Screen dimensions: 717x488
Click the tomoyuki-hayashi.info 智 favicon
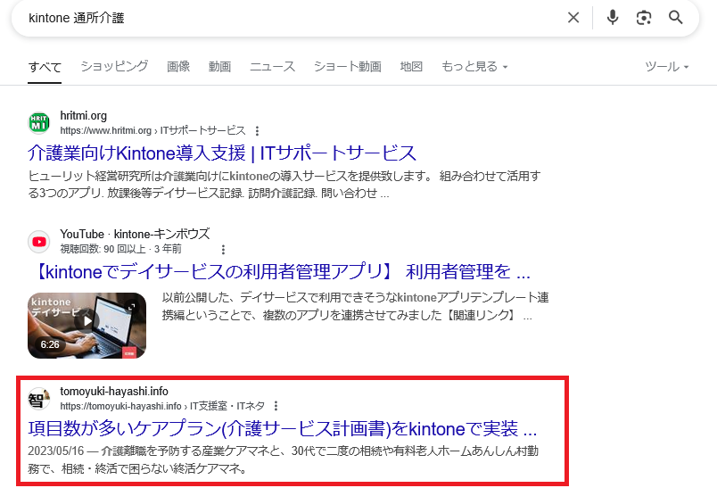coord(39,399)
